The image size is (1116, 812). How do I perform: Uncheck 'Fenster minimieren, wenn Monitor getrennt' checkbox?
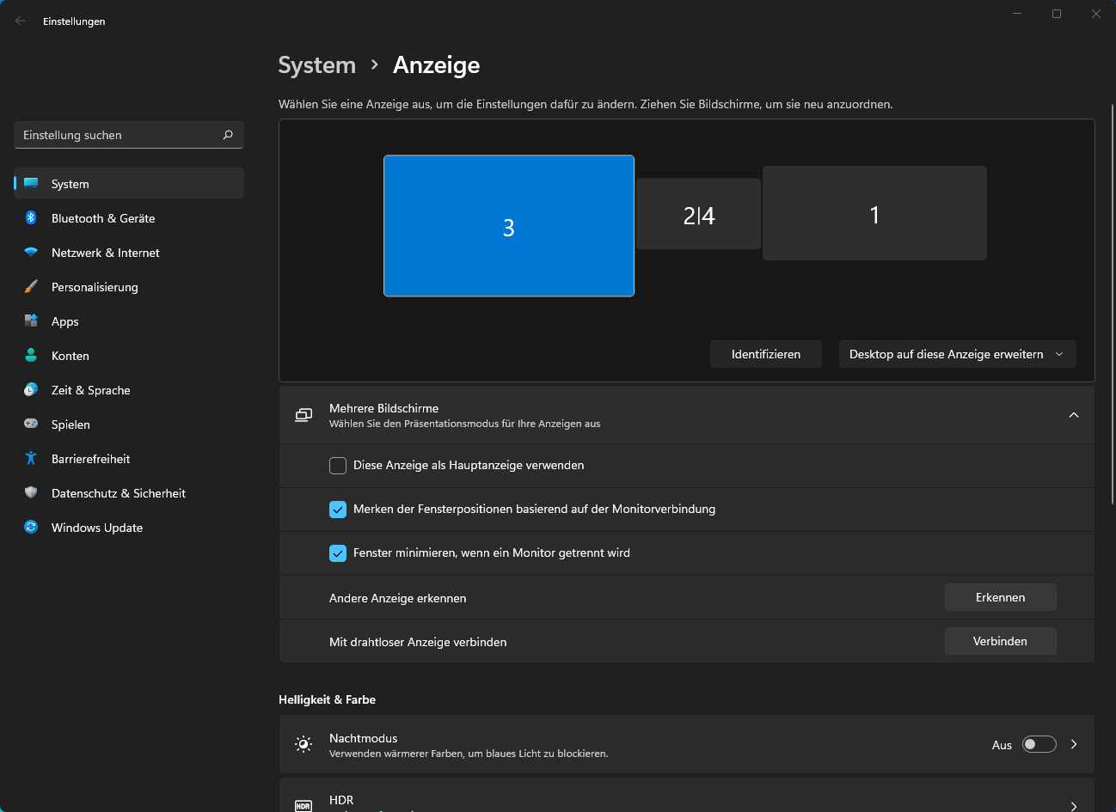[x=338, y=553]
